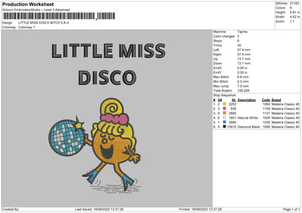The image size is (302, 213).
Task: Click the Natural White description text
Action: (x=248, y=118)
